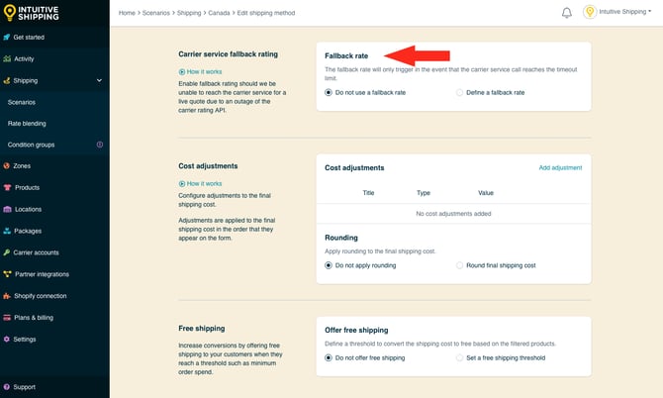Click the Intuitive Shipping logo
This screenshot has height=398, width=663.
click(x=31, y=13)
